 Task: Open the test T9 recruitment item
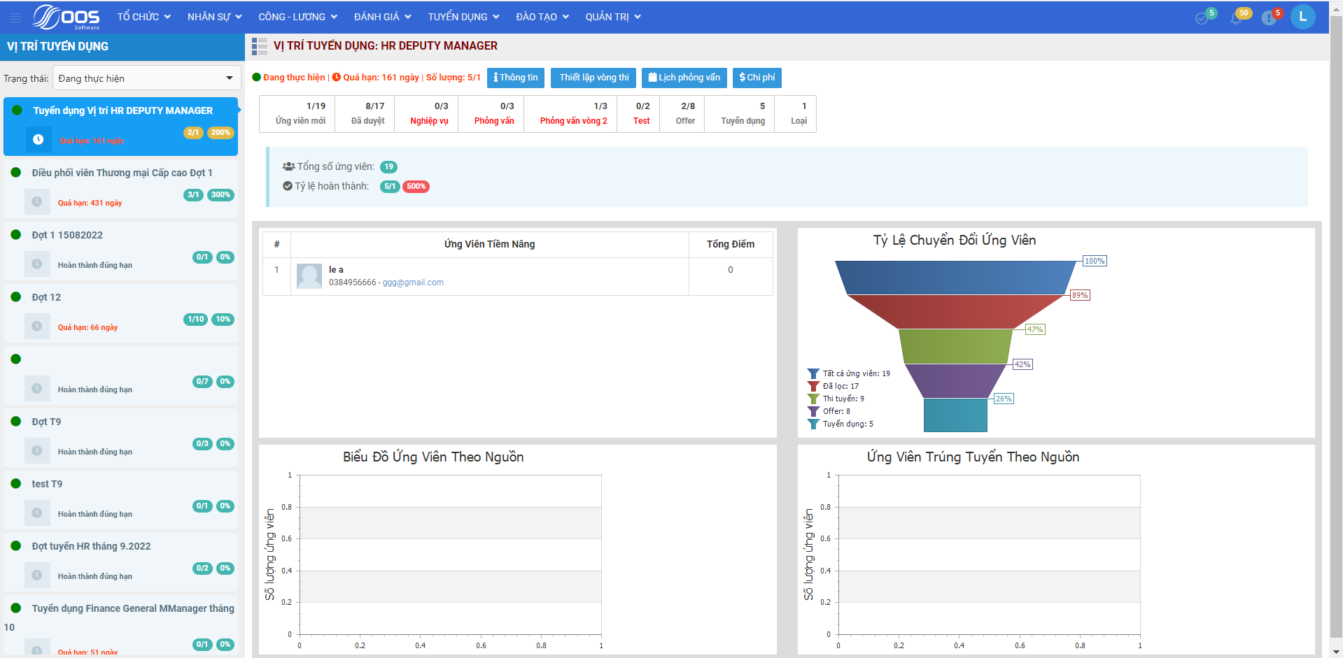coord(120,500)
